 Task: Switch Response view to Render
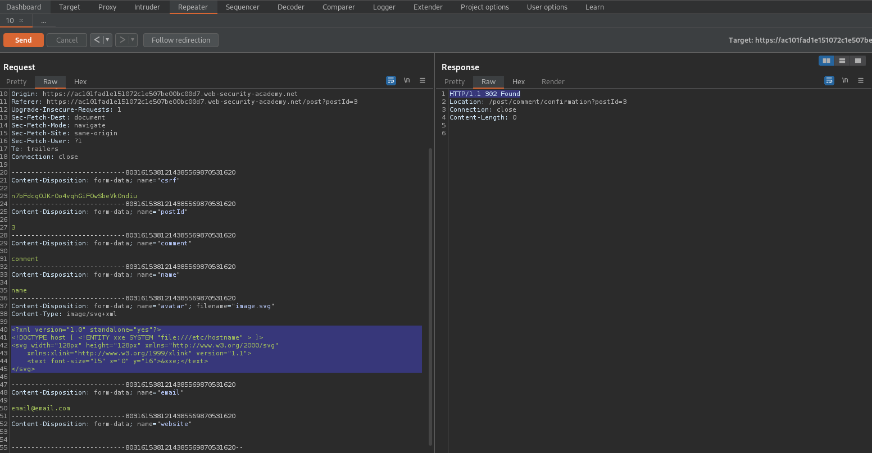coord(553,81)
